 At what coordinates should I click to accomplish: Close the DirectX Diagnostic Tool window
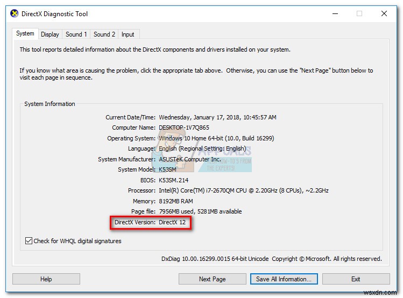(384, 13)
